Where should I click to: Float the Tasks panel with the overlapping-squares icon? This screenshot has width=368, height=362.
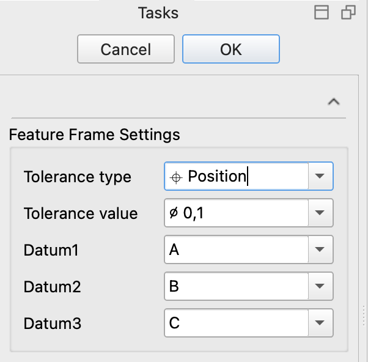click(348, 13)
